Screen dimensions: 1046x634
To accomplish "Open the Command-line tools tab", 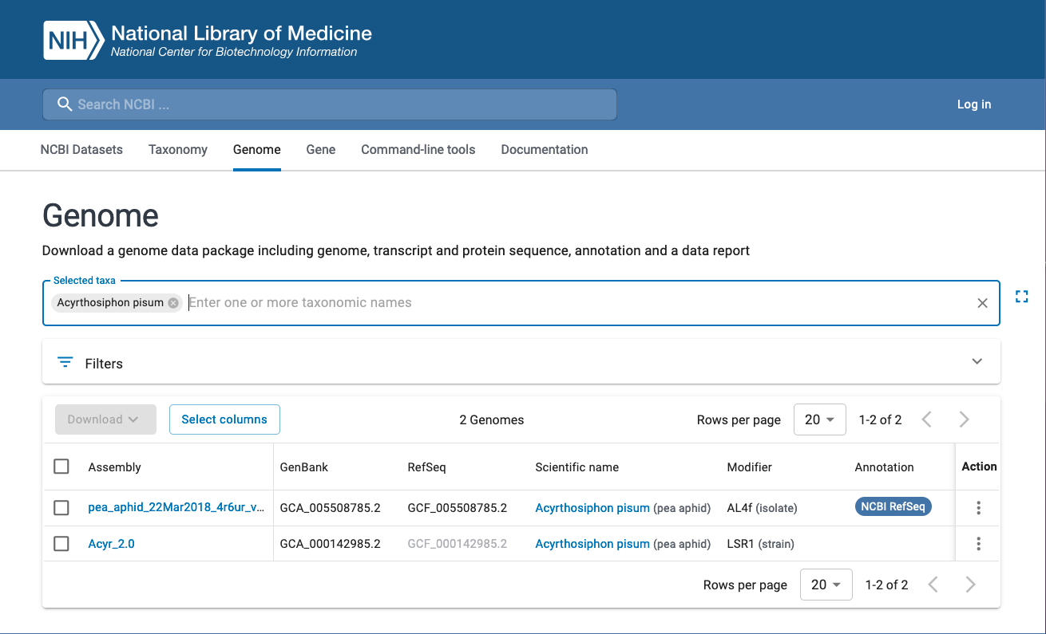I will (418, 150).
